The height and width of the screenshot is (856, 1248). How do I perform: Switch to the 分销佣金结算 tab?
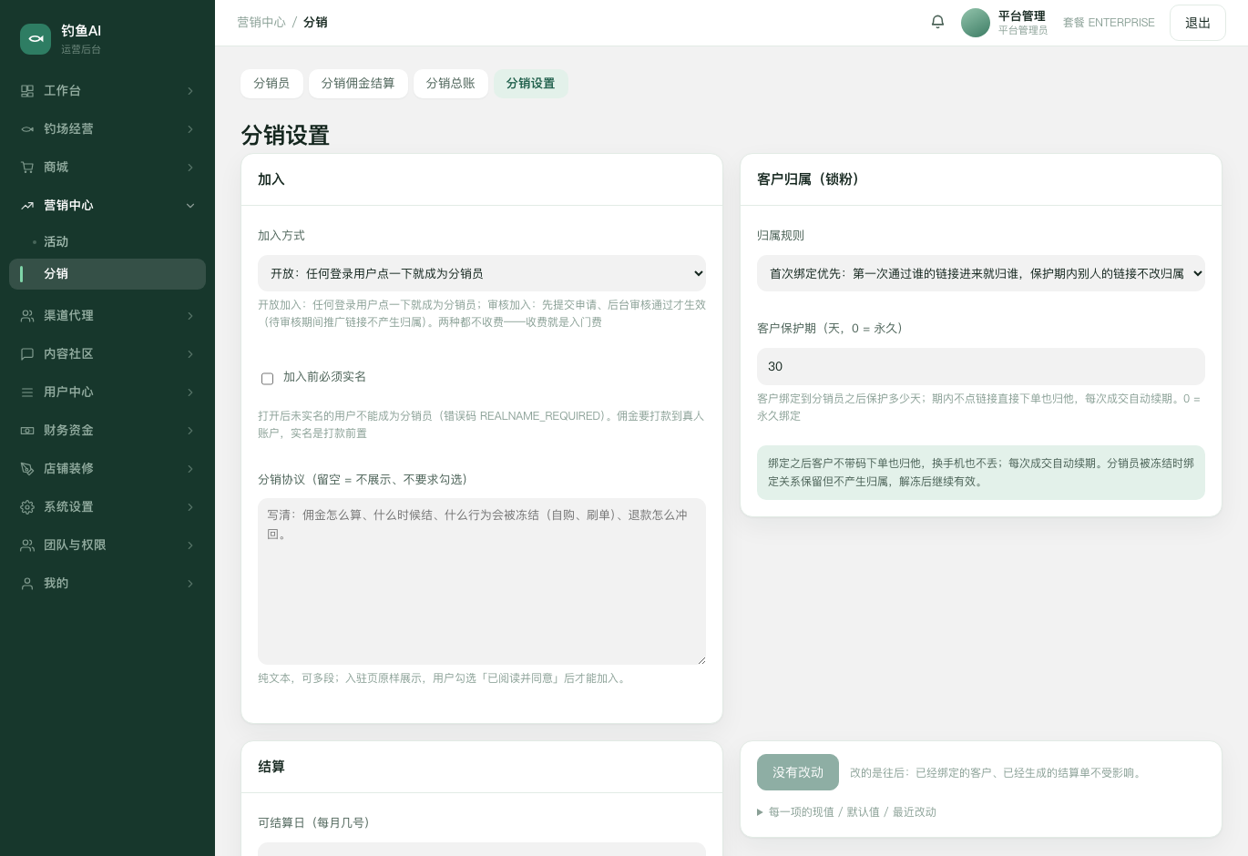(x=358, y=84)
